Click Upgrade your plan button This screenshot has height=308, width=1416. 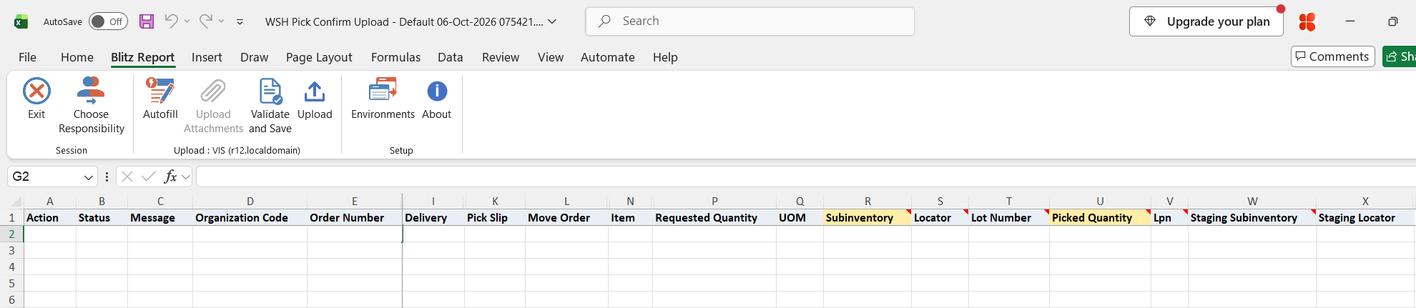(1206, 21)
